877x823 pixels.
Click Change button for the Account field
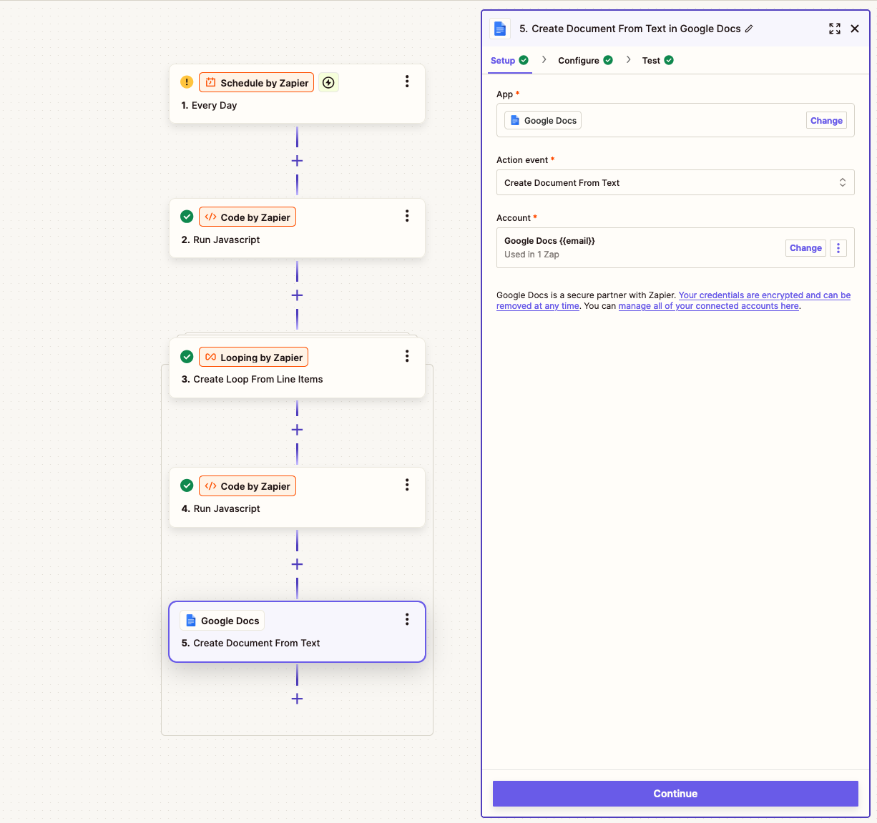[x=805, y=248]
